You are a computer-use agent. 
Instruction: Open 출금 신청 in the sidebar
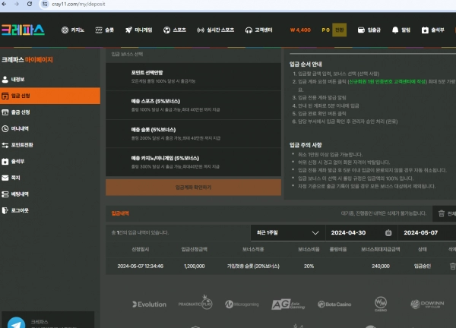[x=50, y=112]
